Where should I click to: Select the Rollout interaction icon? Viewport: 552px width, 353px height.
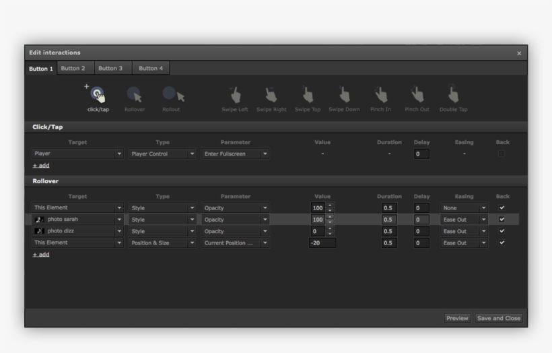[x=172, y=95]
